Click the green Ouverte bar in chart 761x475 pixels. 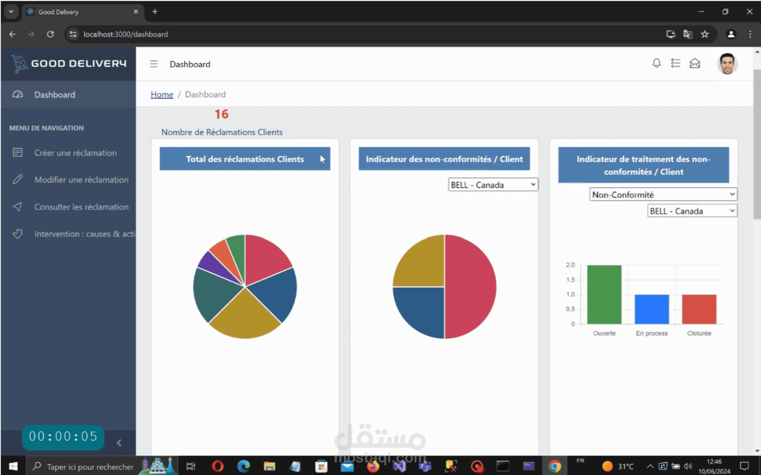[604, 294]
